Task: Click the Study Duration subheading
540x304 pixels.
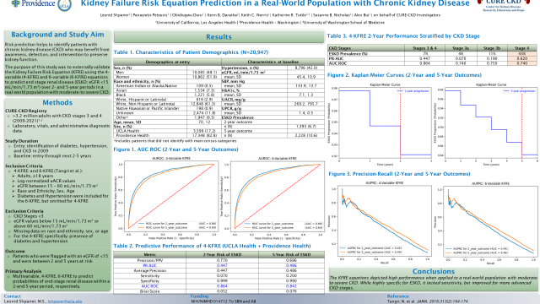Action: [21, 141]
